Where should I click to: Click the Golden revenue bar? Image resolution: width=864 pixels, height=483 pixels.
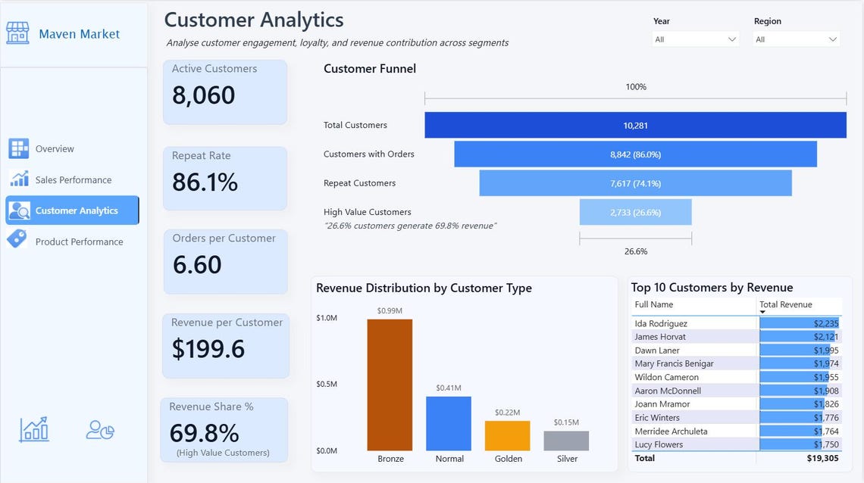click(x=508, y=436)
